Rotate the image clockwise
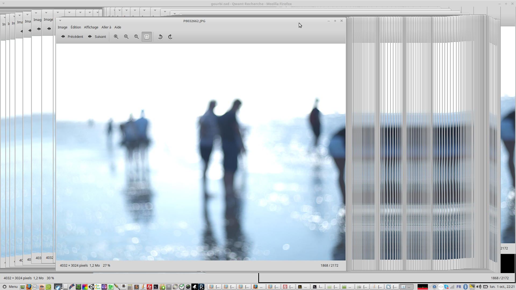Viewport: 516px width, 290px height. point(170,37)
